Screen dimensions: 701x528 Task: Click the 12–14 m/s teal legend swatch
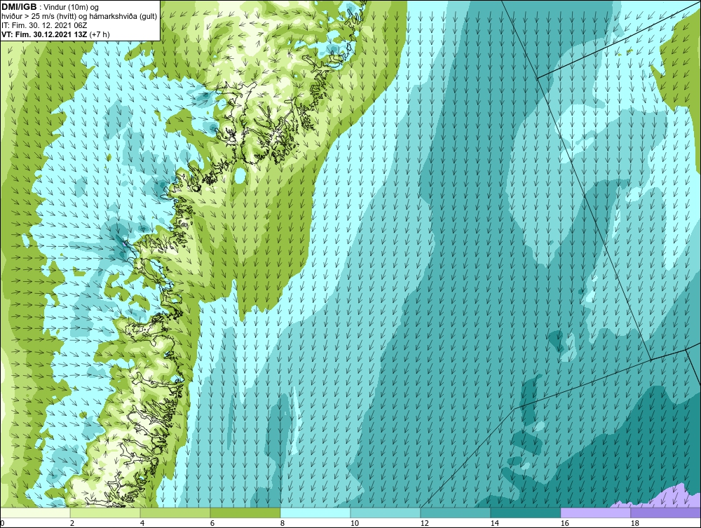(x=456, y=513)
